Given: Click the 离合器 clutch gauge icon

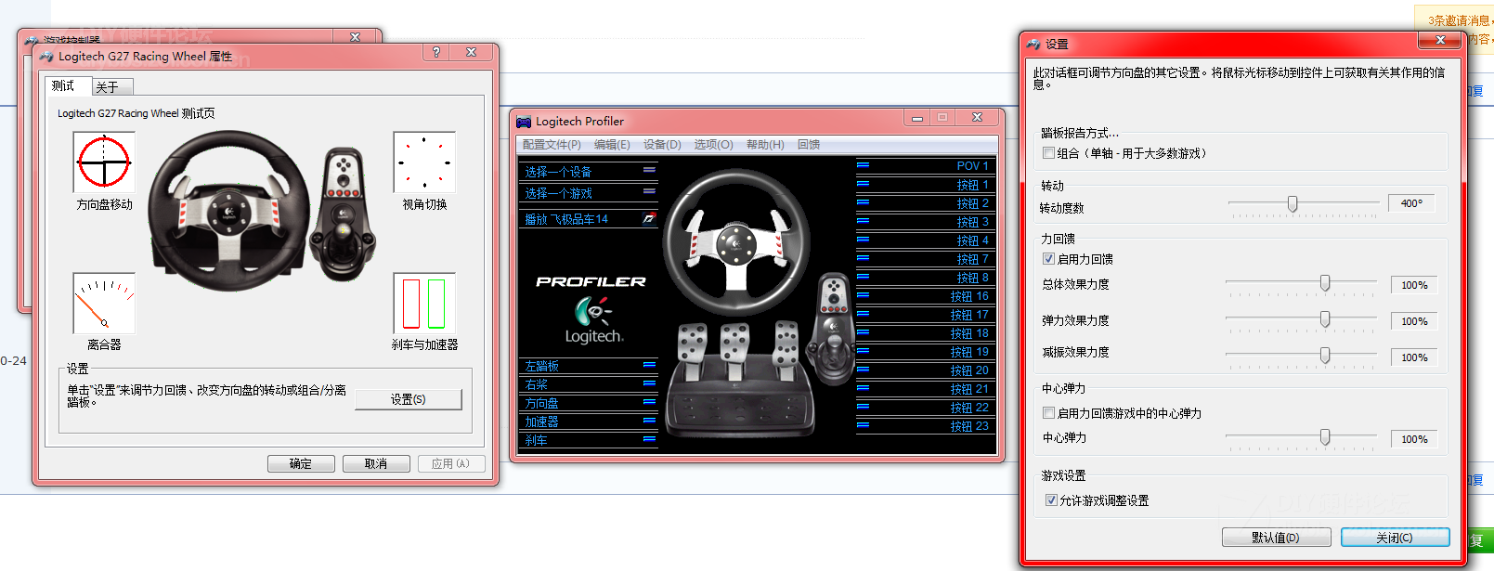Looking at the screenshot, I should point(104,303).
